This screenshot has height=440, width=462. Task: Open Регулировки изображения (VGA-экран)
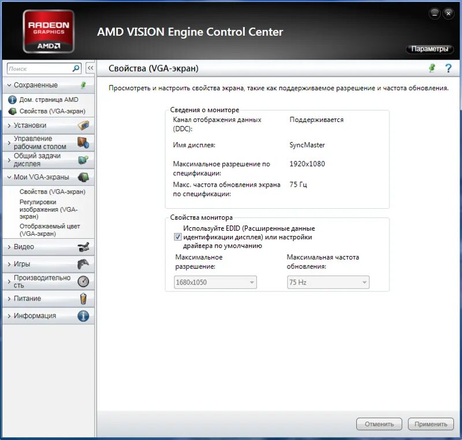49,209
